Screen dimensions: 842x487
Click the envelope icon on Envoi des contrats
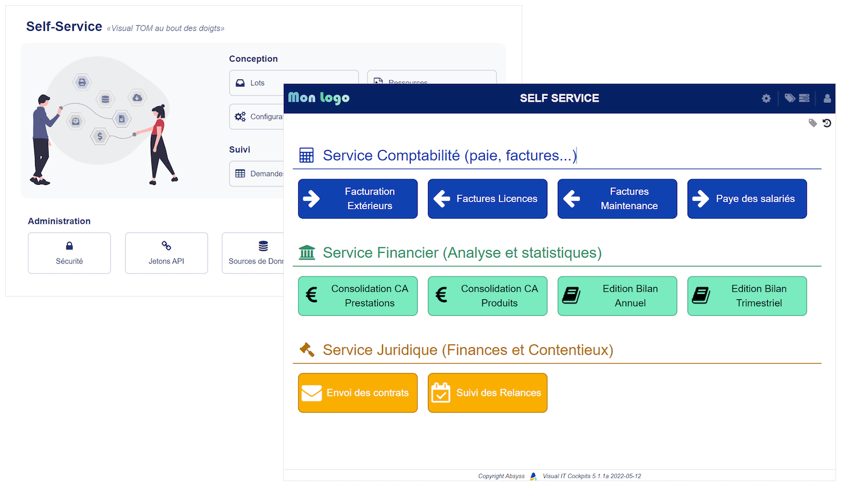point(311,392)
